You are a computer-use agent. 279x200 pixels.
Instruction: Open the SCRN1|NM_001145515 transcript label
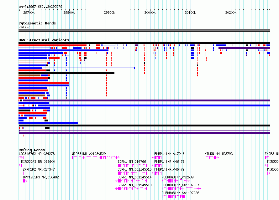134,169
